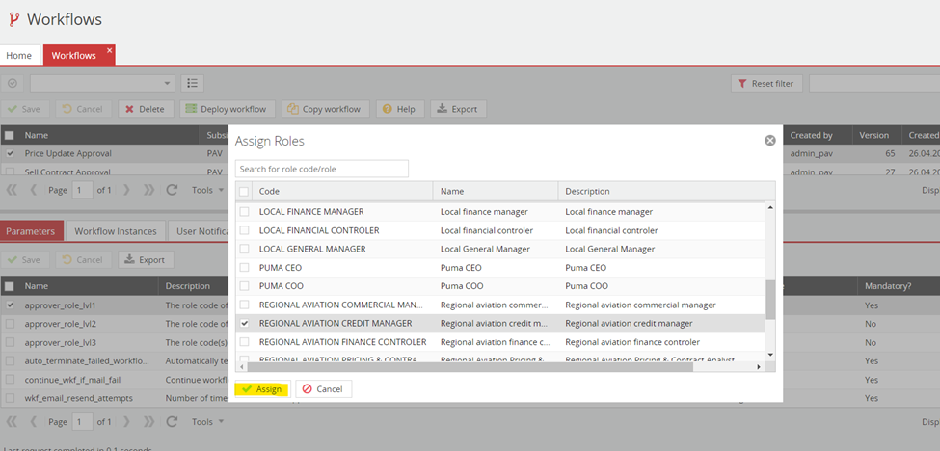Click the Assign button

tap(261, 388)
